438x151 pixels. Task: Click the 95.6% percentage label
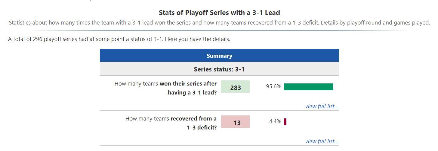[273, 86]
